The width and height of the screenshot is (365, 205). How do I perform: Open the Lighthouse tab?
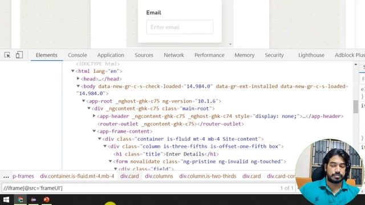pos(311,55)
